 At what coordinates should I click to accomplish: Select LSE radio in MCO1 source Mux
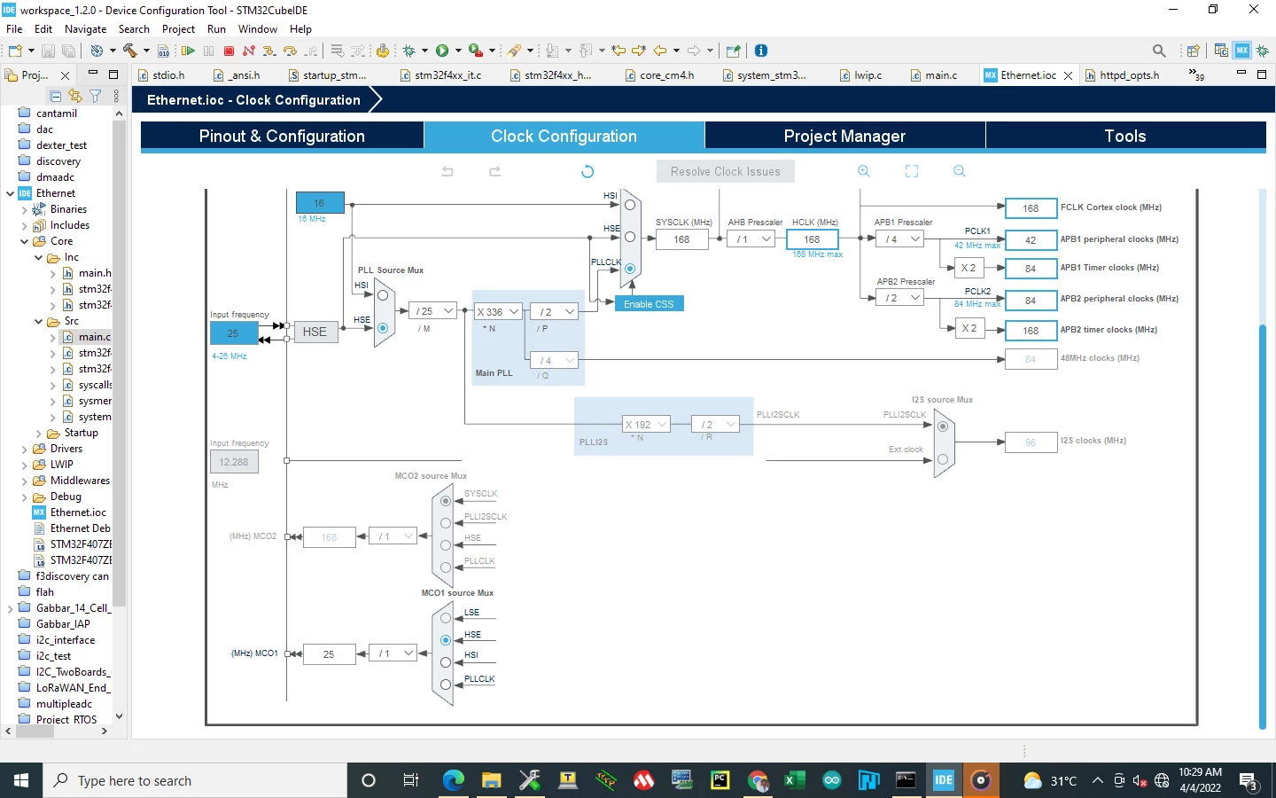(446, 618)
